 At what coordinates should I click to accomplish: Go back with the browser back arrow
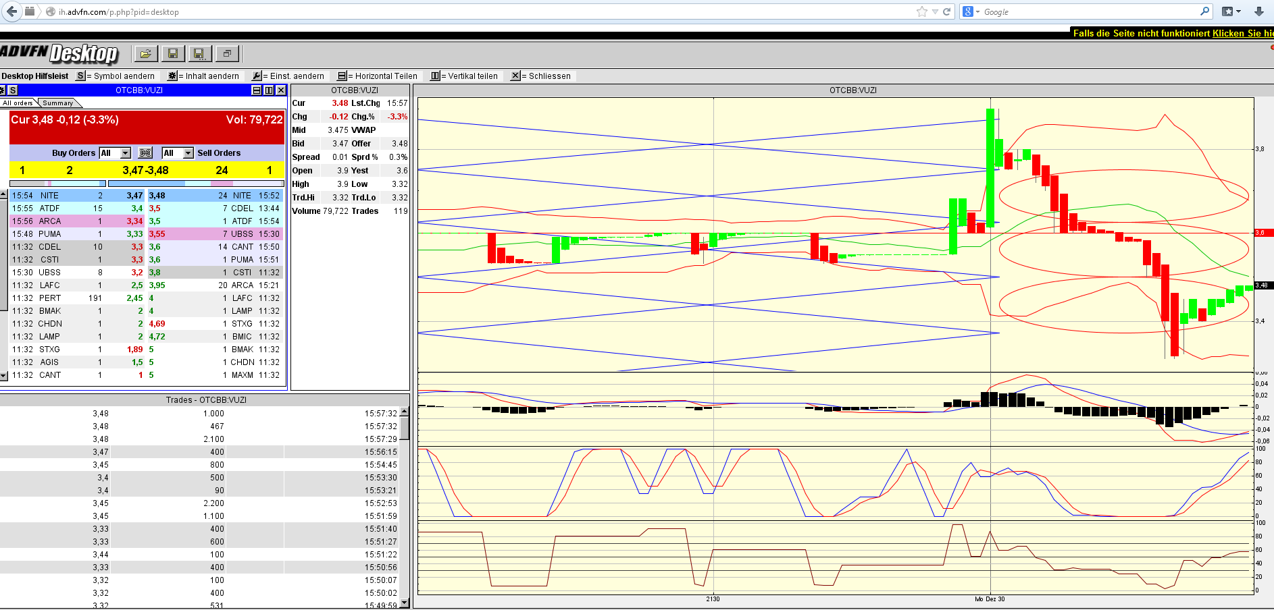tap(11, 11)
